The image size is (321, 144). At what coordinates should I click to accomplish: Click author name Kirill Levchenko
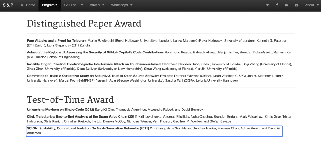pos(150,117)
